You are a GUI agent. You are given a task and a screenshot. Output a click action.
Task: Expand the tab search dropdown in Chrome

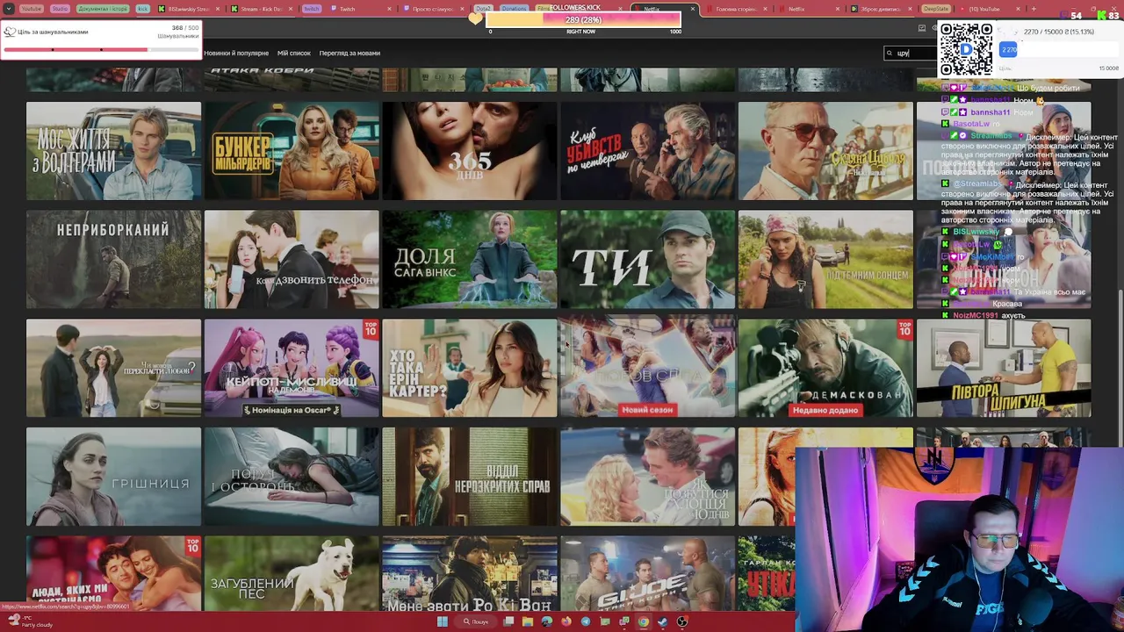click(8, 9)
